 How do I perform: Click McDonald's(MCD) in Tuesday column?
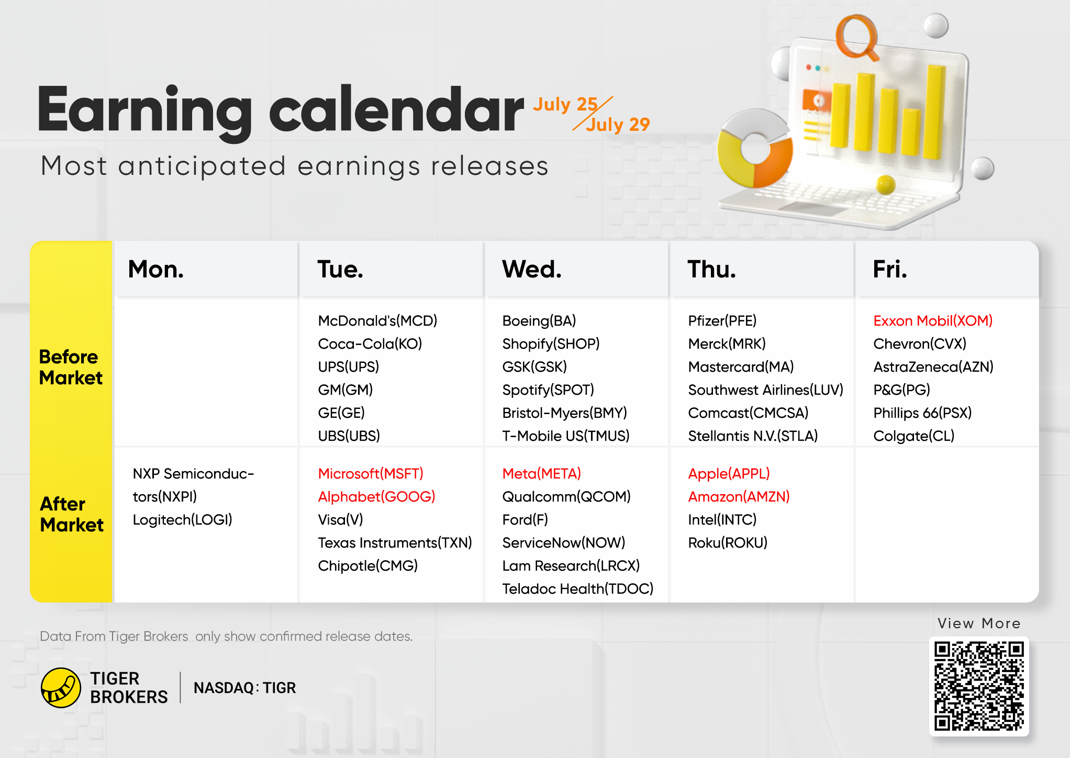[377, 320]
